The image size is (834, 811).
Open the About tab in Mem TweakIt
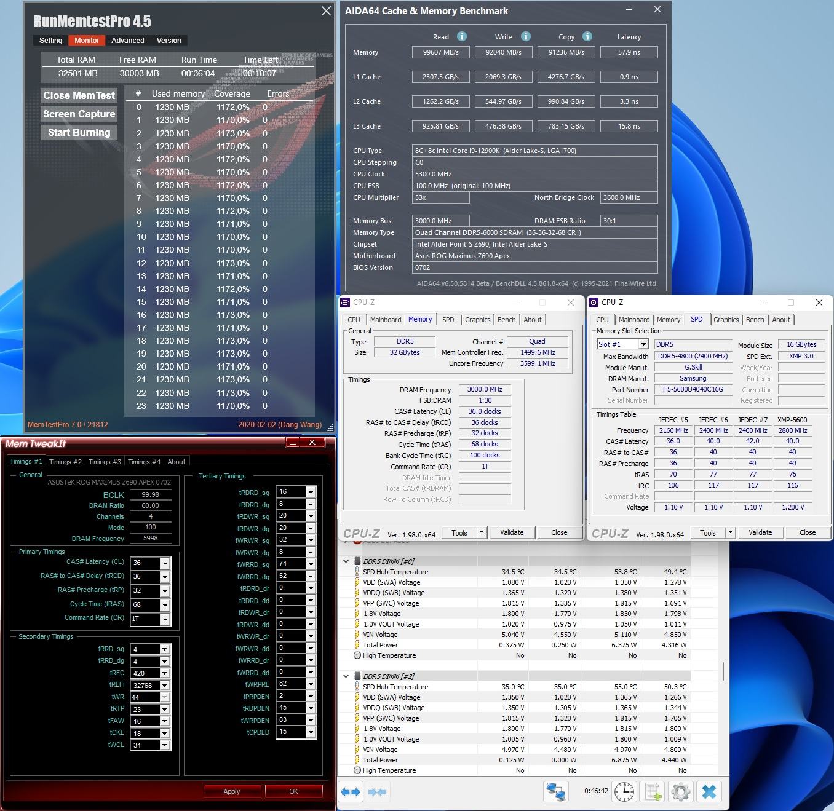pyautogui.click(x=177, y=462)
